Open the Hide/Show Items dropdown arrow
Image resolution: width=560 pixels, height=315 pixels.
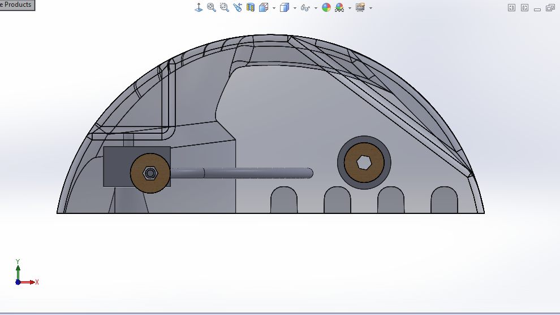point(316,8)
